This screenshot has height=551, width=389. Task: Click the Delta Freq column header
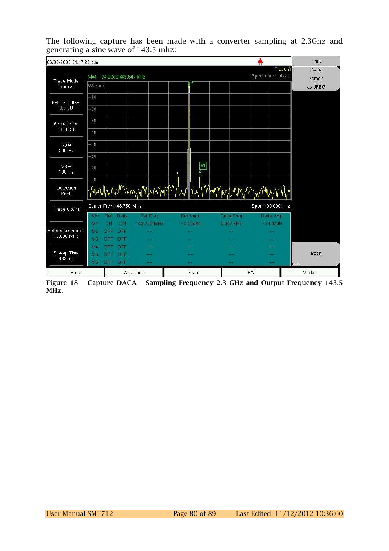[x=231, y=216]
